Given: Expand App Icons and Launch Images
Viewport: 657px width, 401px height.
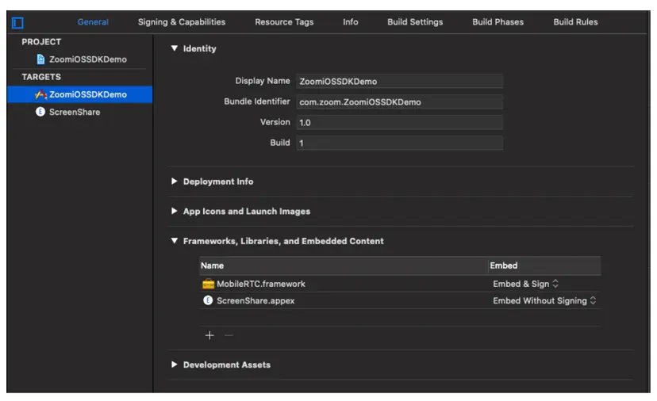Looking at the screenshot, I should click(175, 212).
